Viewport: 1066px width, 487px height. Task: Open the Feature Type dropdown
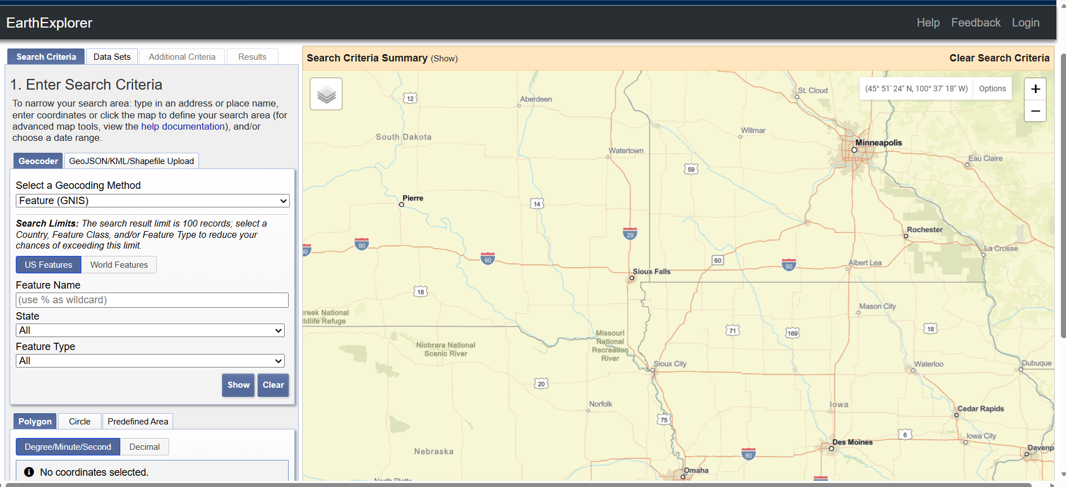tap(150, 361)
